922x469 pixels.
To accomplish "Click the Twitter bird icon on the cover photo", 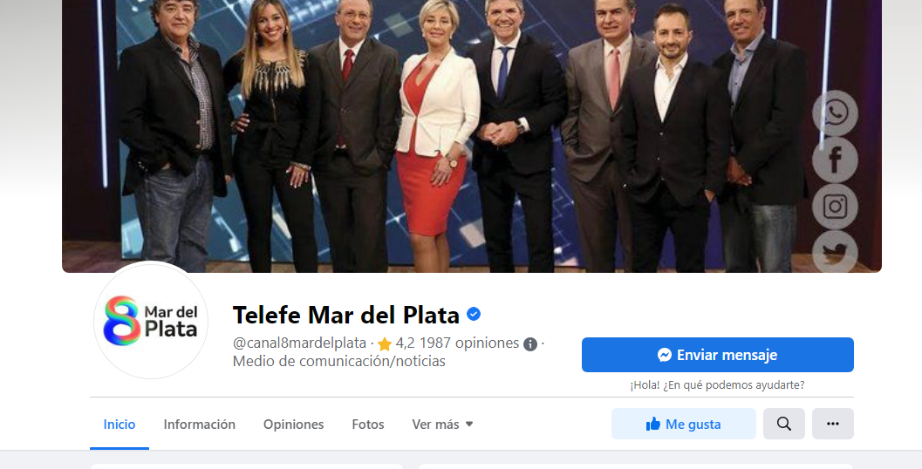I will [x=835, y=252].
